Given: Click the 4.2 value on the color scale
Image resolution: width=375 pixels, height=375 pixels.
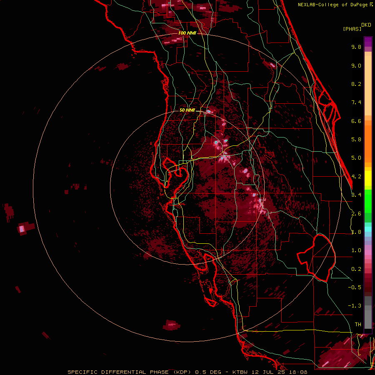Looking at the screenshot, I should coord(356,177).
